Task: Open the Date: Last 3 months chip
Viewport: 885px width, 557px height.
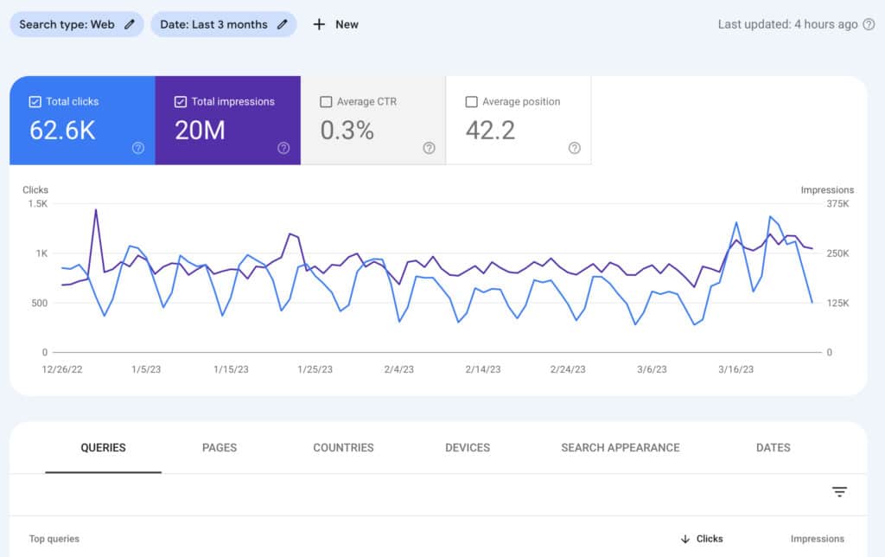Action: click(x=213, y=24)
